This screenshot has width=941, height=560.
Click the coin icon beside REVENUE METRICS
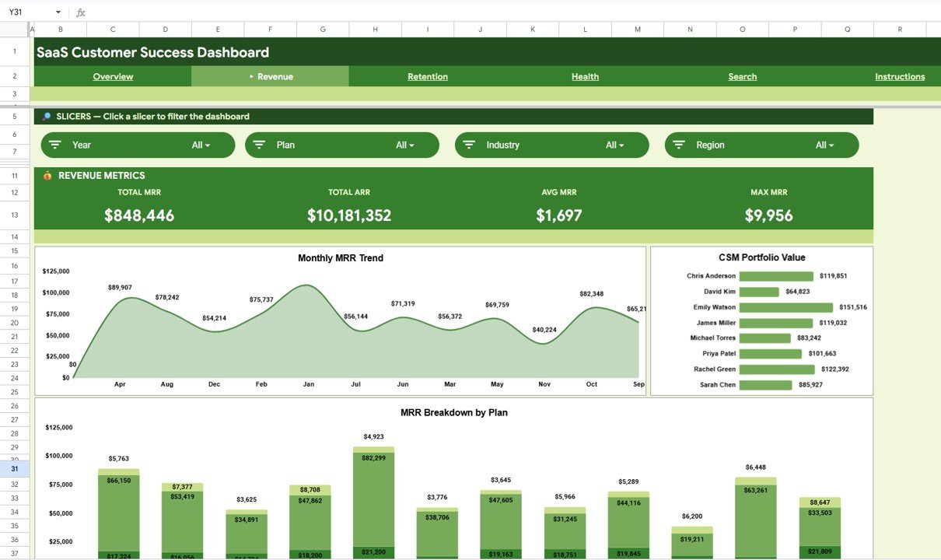coord(46,175)
